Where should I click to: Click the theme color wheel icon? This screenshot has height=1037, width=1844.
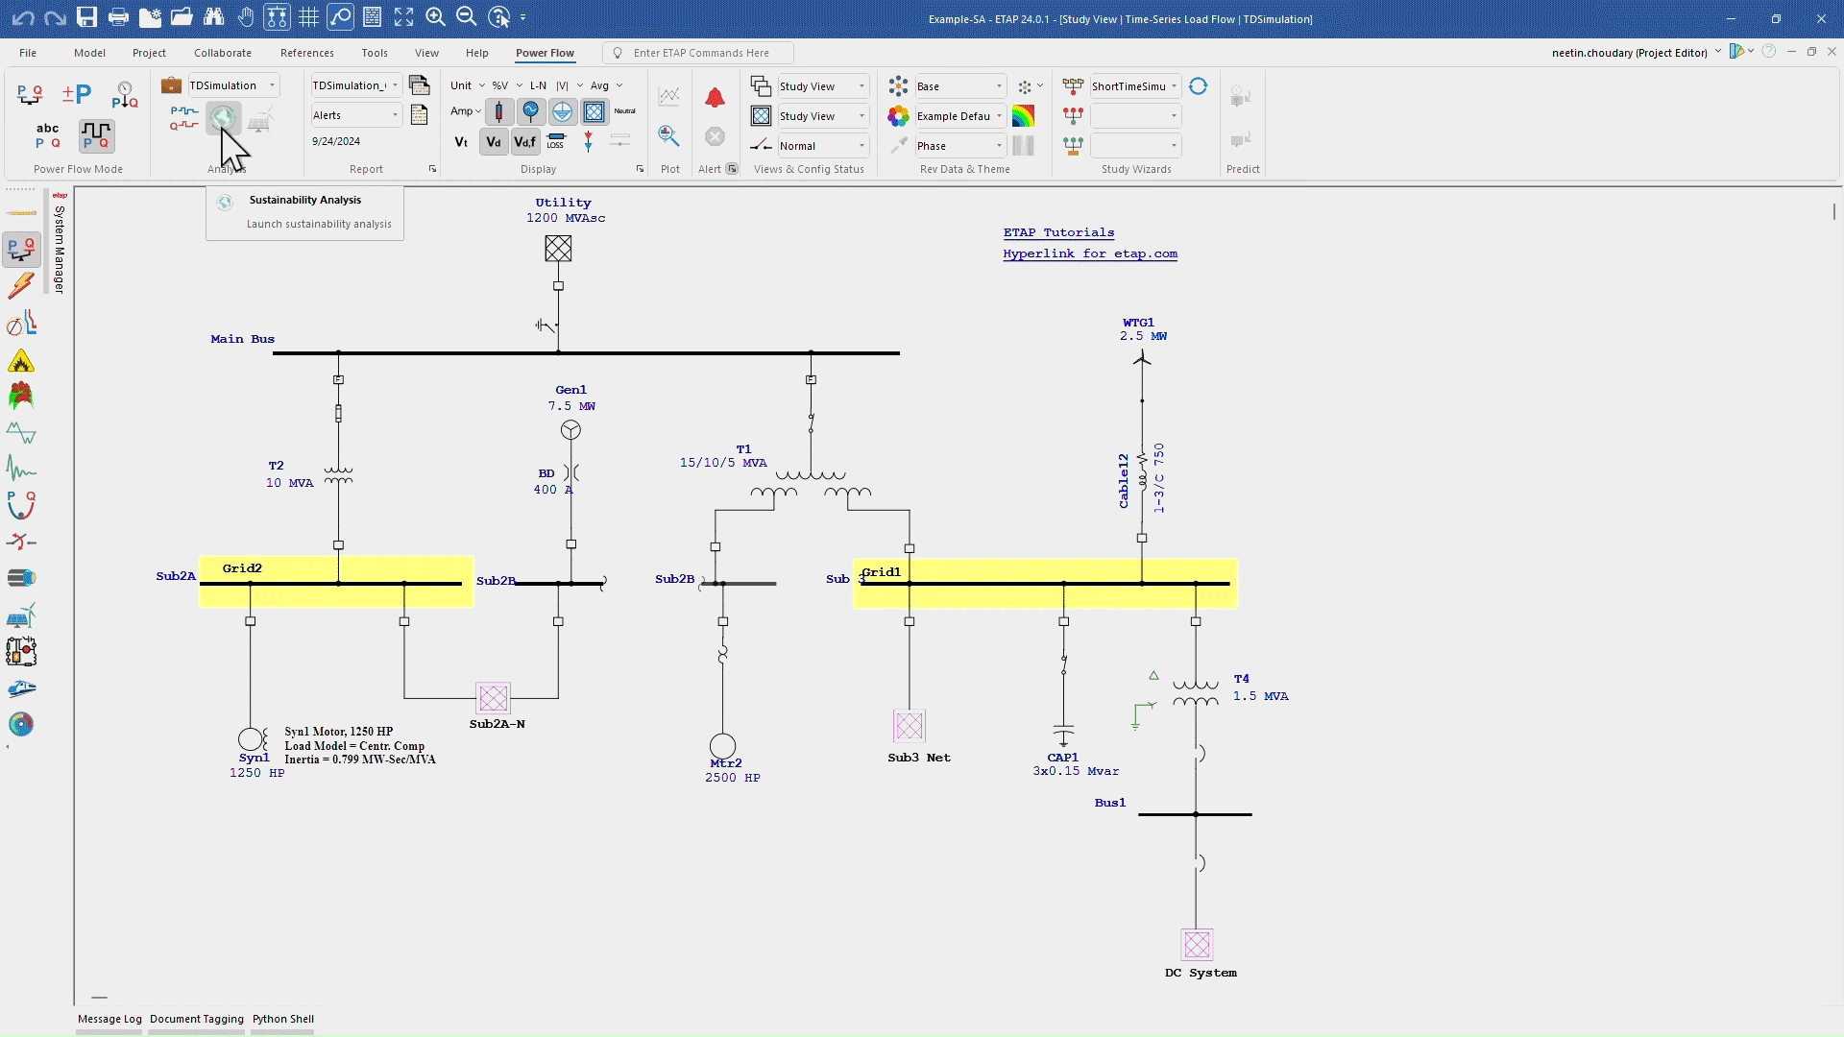[898, 116]
